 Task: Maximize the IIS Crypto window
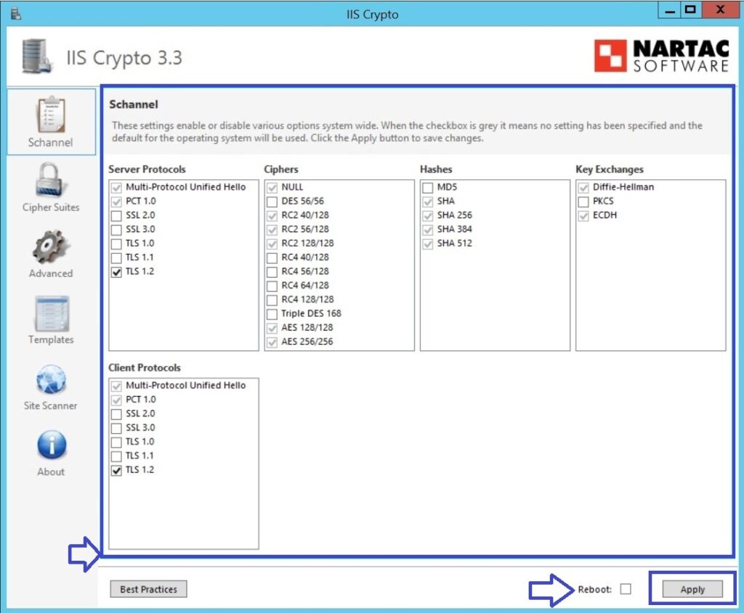click(690, 10)
